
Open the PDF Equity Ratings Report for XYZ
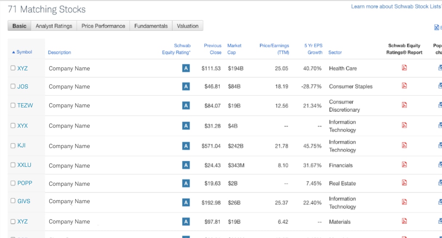point(404,68)
